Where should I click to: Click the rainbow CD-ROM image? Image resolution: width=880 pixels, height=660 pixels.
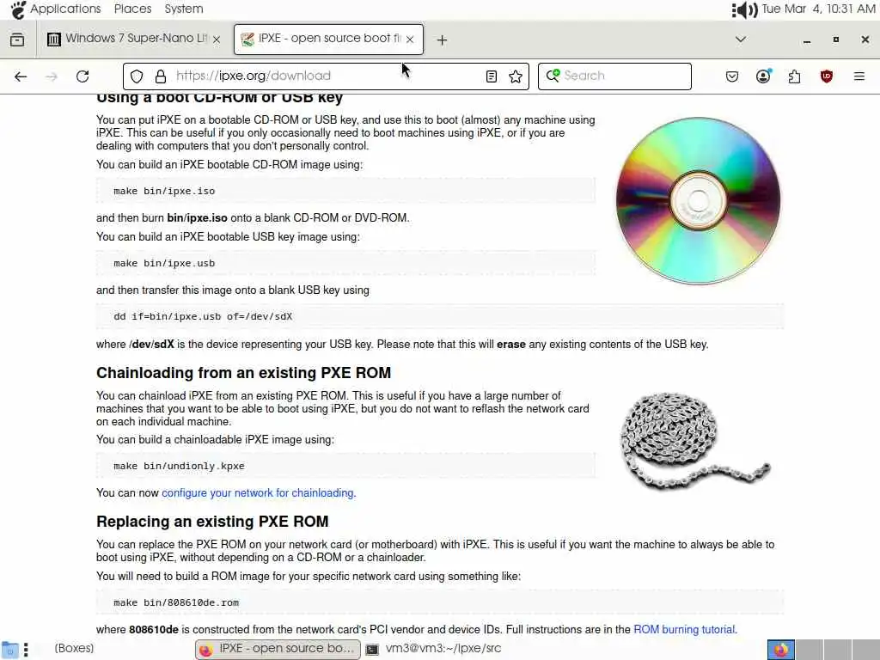pyautogui.click(x=698, y=200)
